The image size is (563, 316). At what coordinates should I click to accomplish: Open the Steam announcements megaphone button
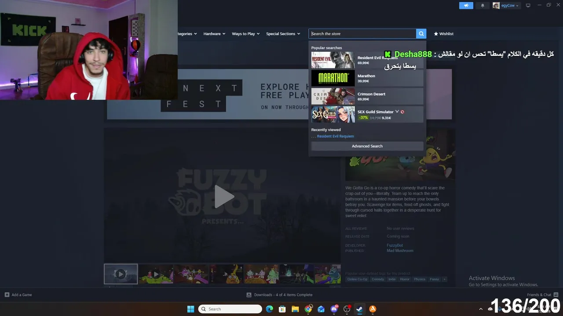[466, 5]
